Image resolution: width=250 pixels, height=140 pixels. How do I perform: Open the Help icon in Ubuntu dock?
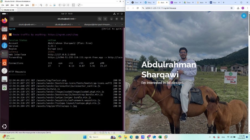pos(4,45)
